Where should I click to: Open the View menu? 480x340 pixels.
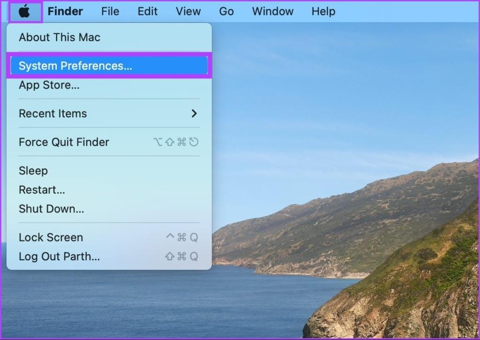(x=188, y=11)
